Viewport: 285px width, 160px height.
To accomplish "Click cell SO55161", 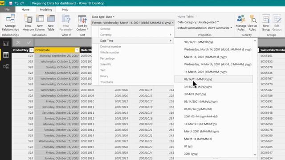I will (x=266, y=56).
